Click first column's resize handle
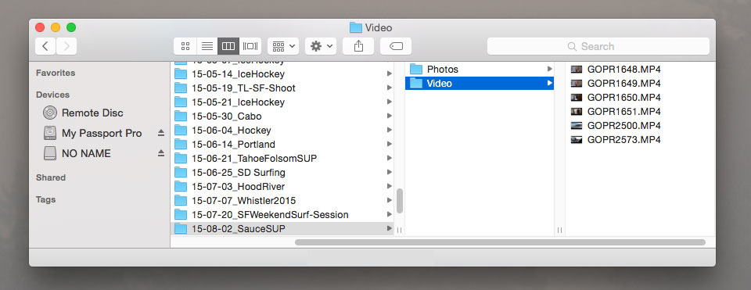 (400, 231)
